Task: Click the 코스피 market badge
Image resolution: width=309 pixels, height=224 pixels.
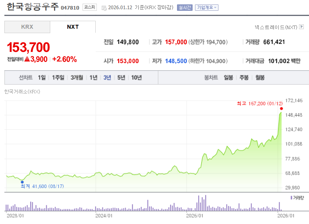Action: pyautogui.click(x=90, y=7)
